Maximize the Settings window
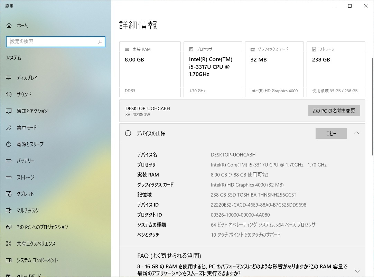 click(x=350, y=6)
